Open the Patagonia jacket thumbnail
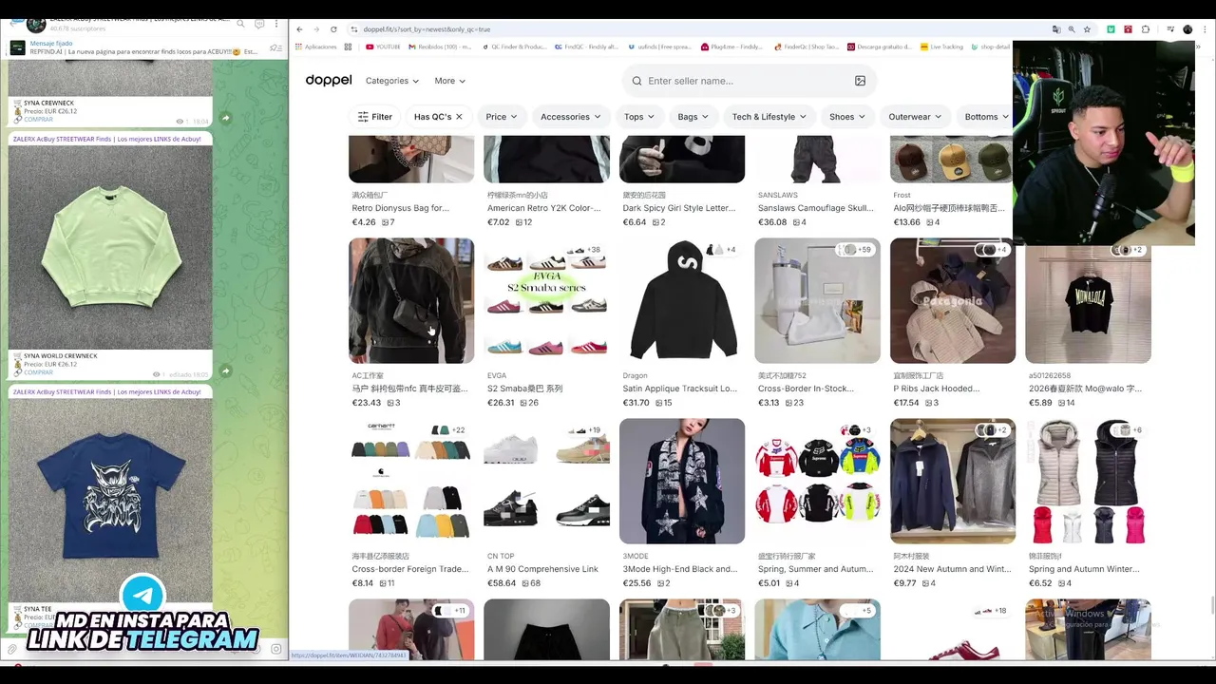This screenshot has height=684, width=1216. tap(953, 300)
